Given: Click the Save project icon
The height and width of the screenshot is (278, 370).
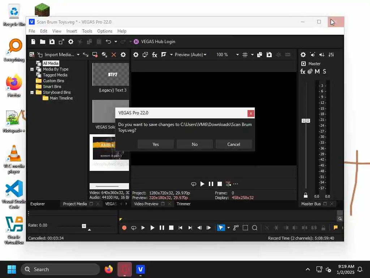Looking at the screenshot, I should [52, 42].
